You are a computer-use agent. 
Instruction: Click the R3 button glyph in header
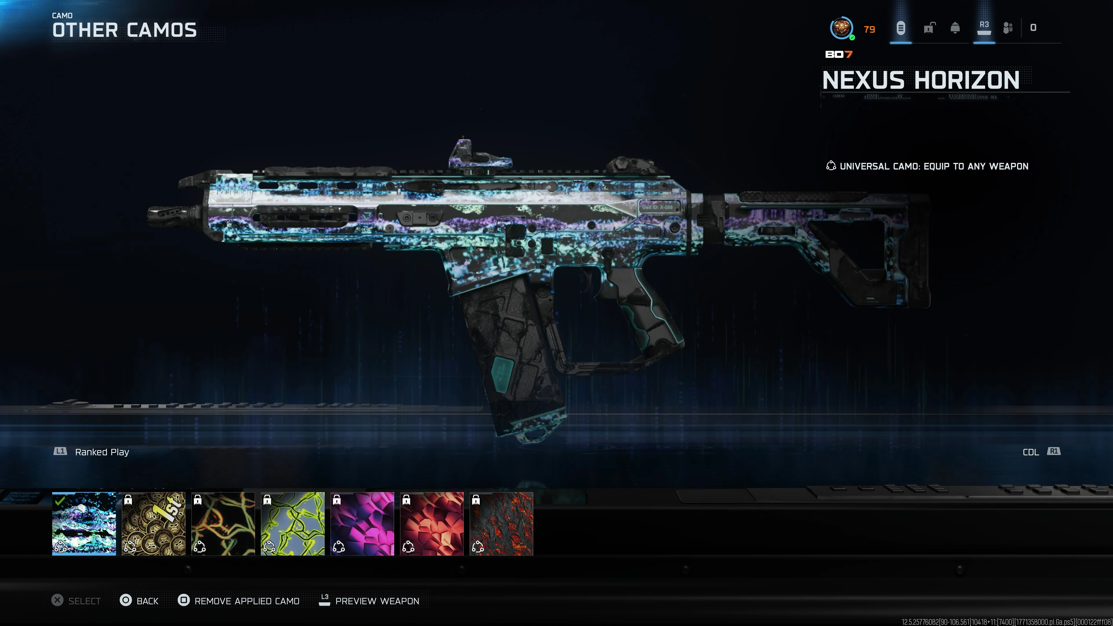[984, 28]
